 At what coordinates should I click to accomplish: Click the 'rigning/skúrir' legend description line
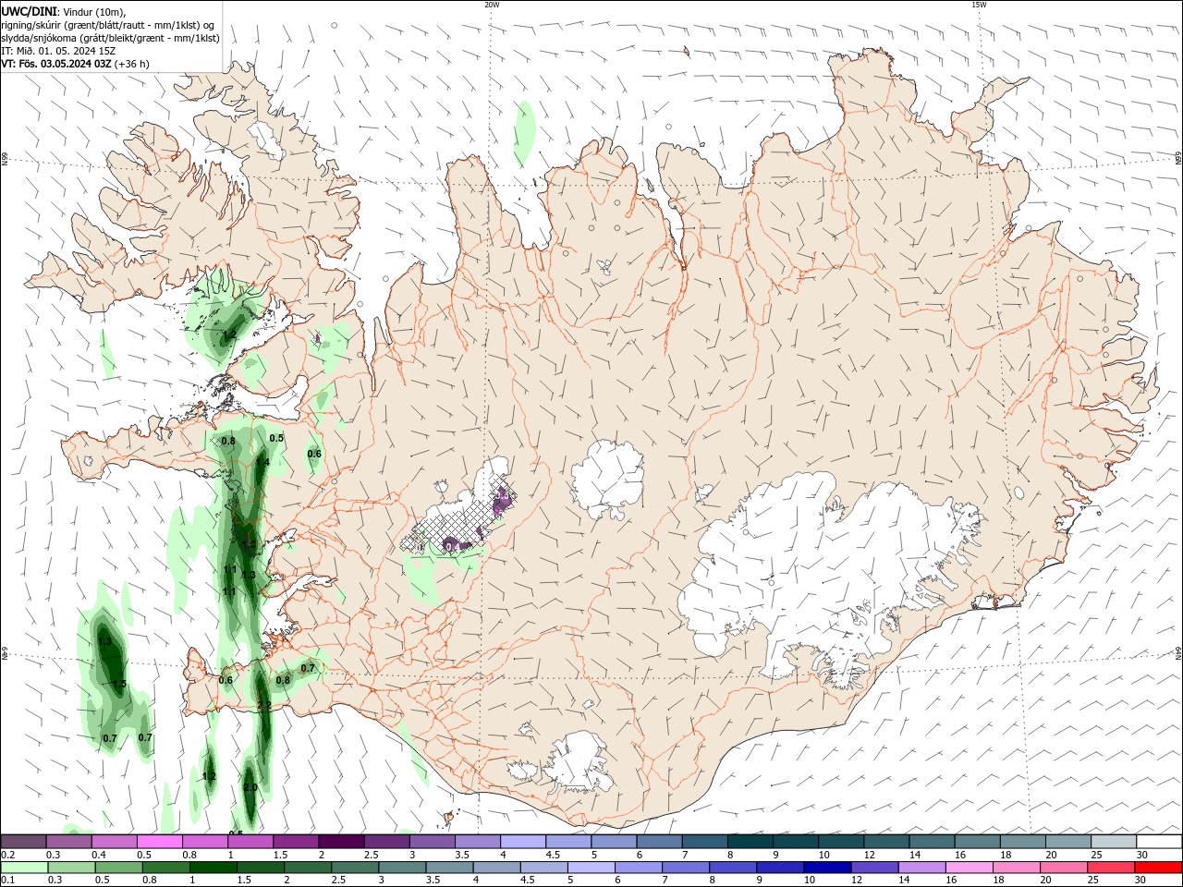pyautogui.click(x=108, y=25)
